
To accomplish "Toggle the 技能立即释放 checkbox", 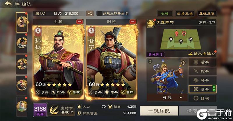I will (x=100, y=13).
